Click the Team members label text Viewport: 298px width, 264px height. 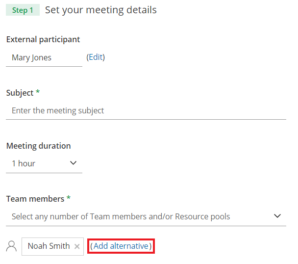coord(35,199)
